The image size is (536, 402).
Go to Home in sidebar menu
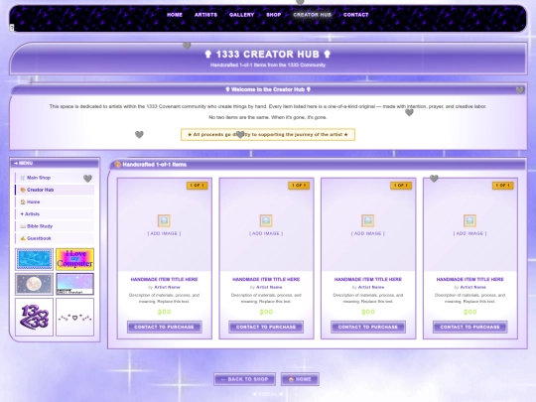(x=55, y=202)
